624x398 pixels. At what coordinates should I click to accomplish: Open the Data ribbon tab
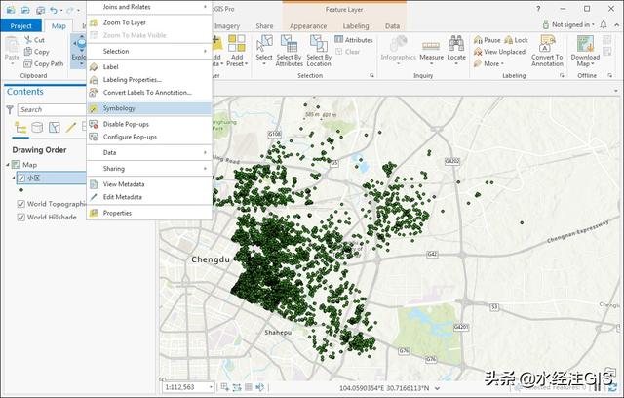tap(392, 26)
